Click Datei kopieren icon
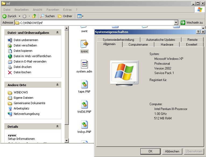The image size is (206, 157). tap(10, 51)
